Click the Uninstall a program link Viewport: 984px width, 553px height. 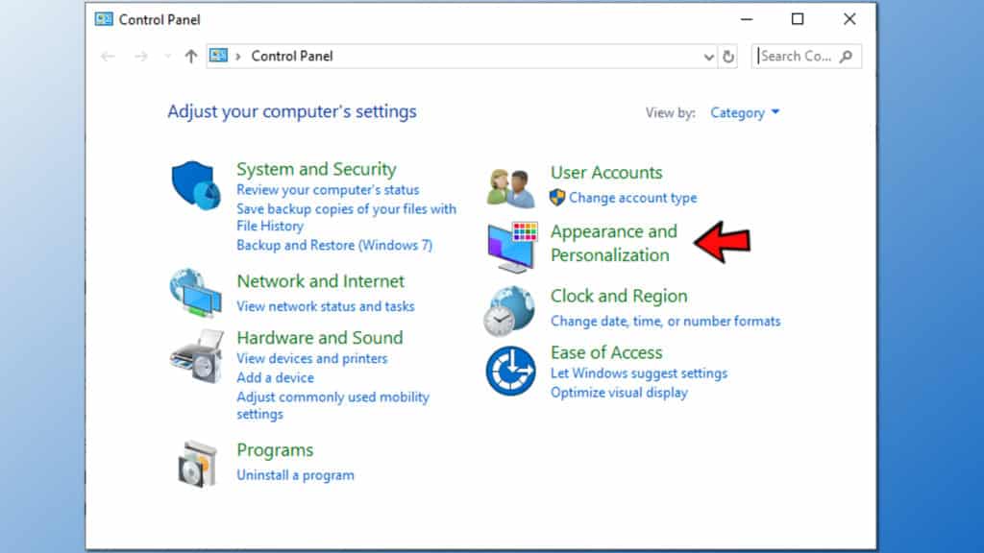[x=295, y=475]
